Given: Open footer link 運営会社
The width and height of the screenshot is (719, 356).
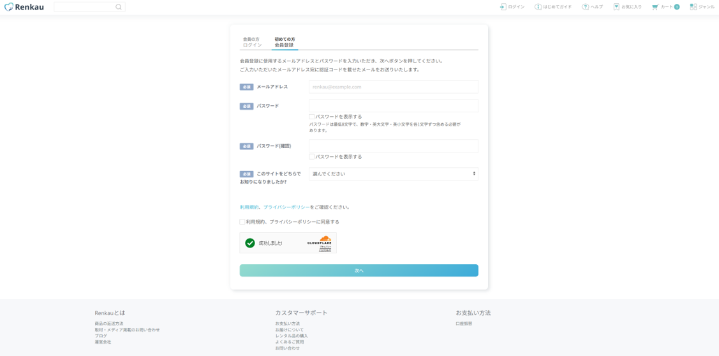Looking at the screenshot, I should pyautogui.click(x=103, y=342).
